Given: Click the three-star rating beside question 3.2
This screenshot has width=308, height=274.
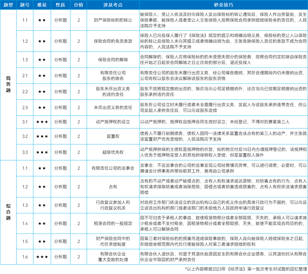Looking at the screenshot, I should pos(42,136).
